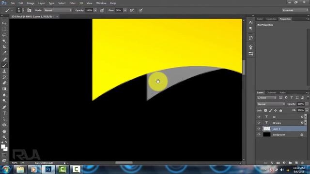Open Essentials workspace dropdown

295,10
